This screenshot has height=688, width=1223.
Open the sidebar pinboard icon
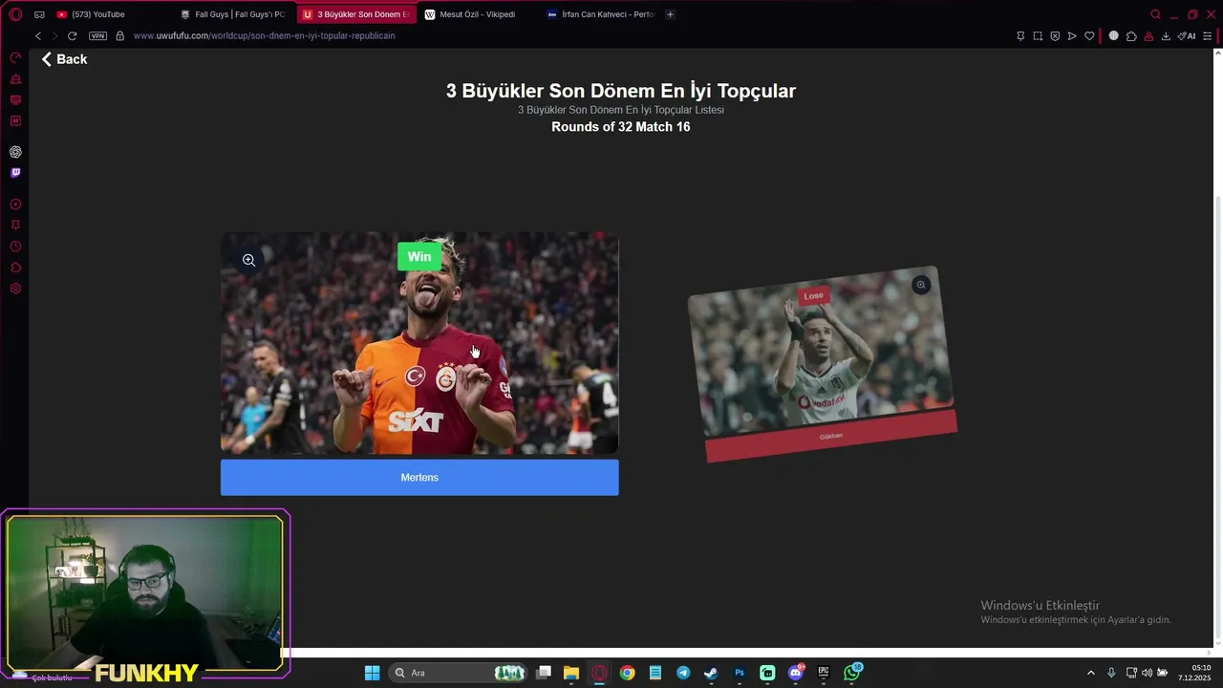pyautogui.click(x=15, y=226)
